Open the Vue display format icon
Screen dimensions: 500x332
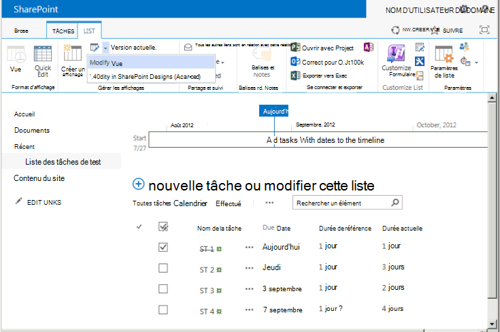point(16,54)
